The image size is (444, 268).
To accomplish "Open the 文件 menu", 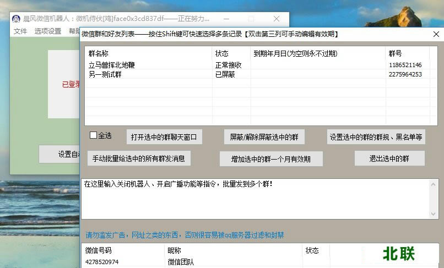I will coord(20,31).
